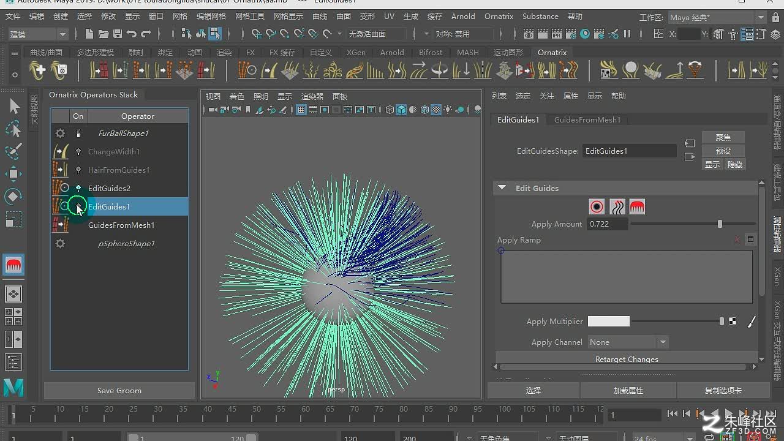This screenshot has height=441, width=784.
Task: Click the Ornatrix shelf icon with radial guide circle
Action: pyautogui.click(x=247, y=70)
